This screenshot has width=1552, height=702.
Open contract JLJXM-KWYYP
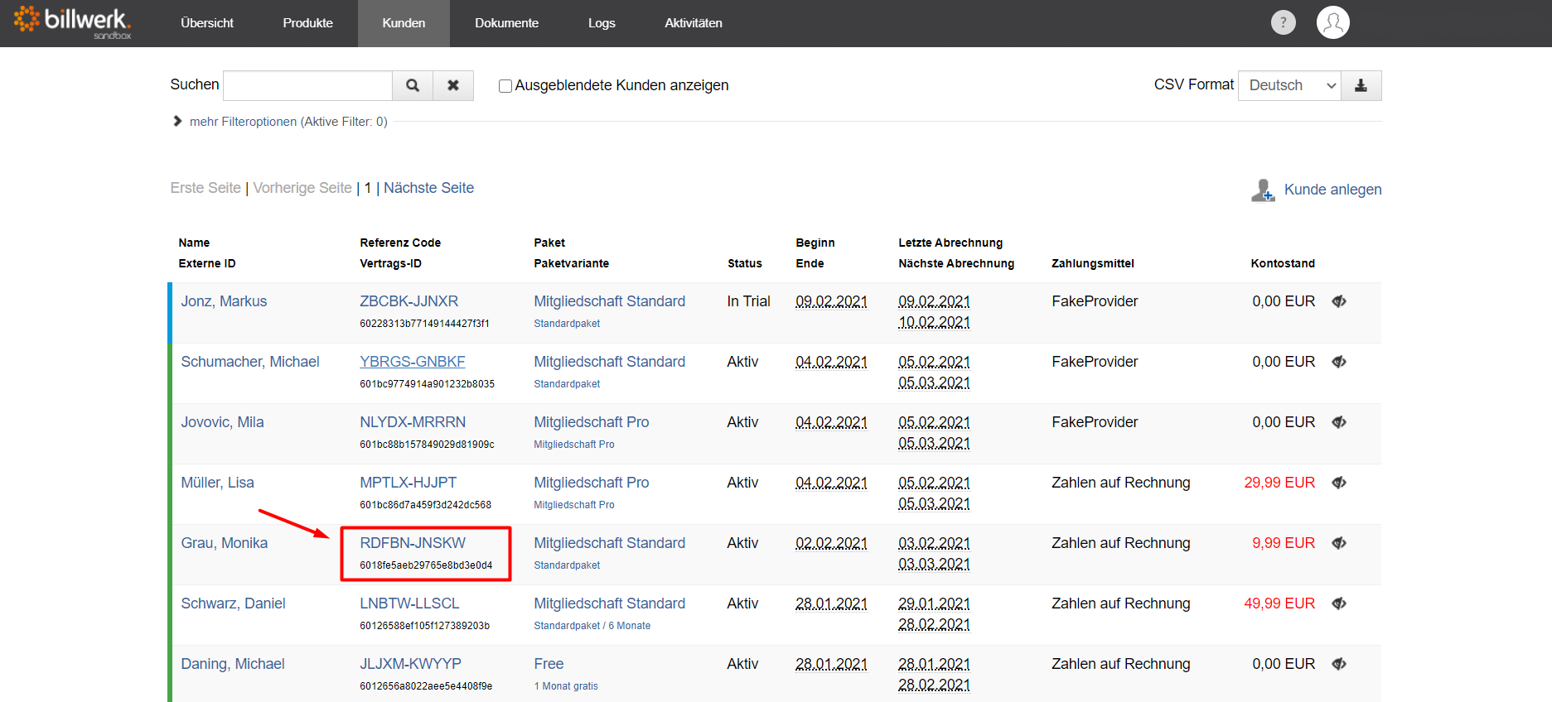tap(410, 664)
